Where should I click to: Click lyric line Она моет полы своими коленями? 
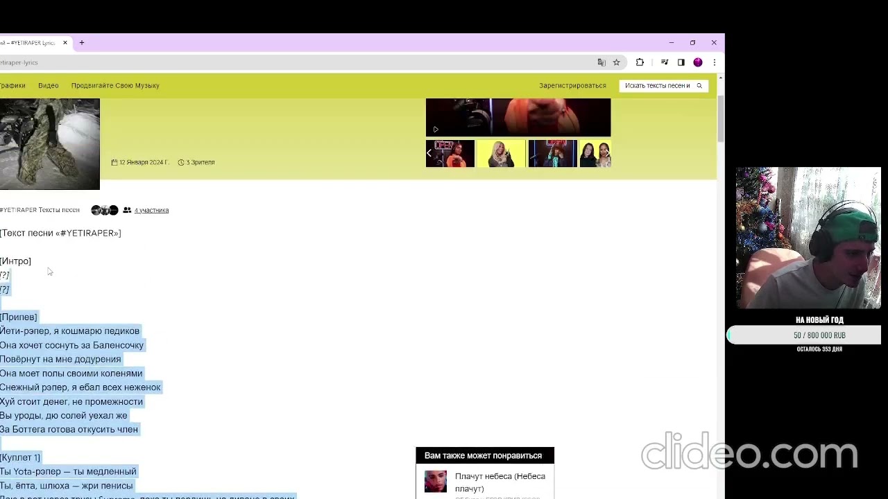pyautogui.click(x=71, y=373)
